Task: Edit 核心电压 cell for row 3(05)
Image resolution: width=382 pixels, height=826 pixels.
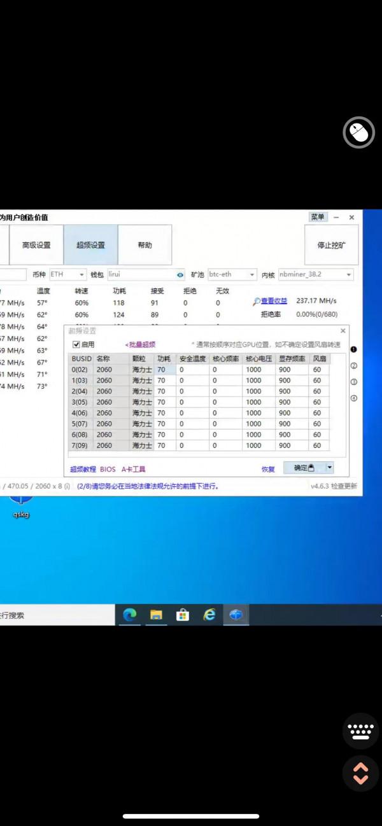Action: point(259,402)
